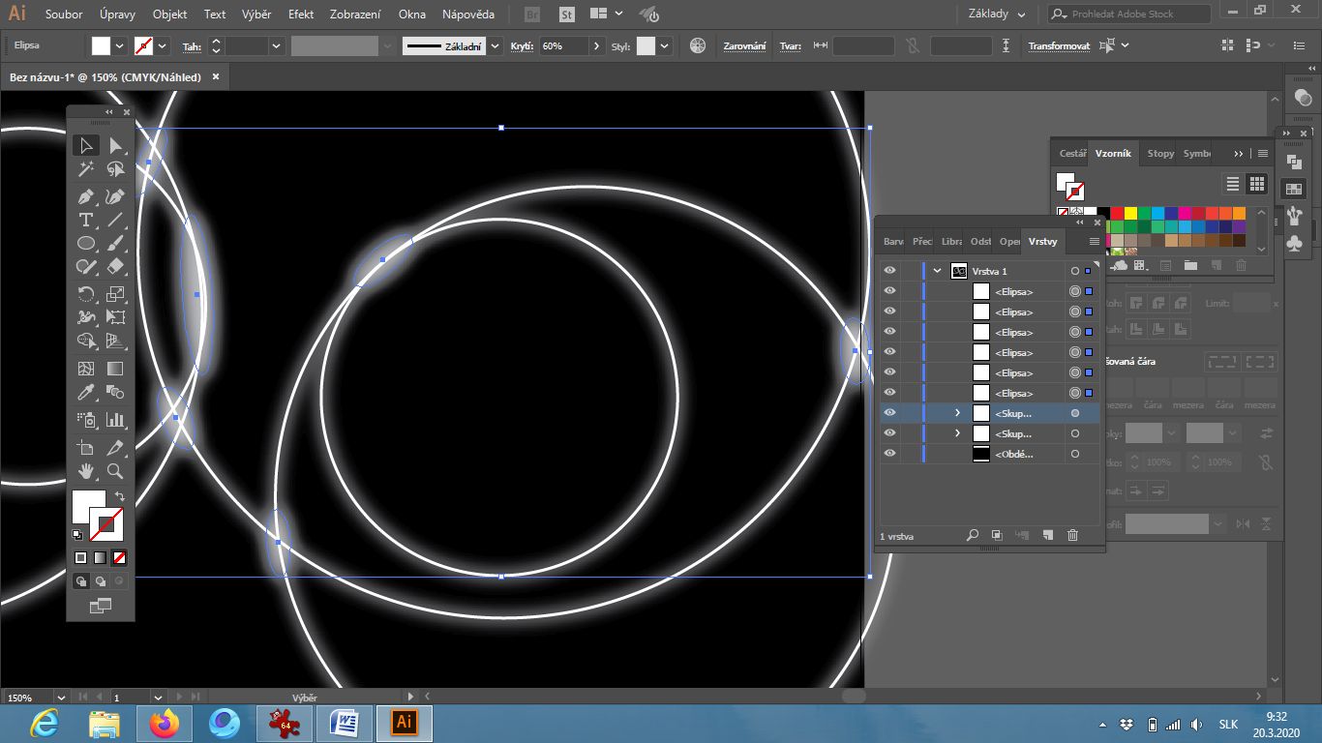Collapse the Vrstva 1 layer tree
The height and width of the screenshot is (743, 1322).
(x=937, y=272)
